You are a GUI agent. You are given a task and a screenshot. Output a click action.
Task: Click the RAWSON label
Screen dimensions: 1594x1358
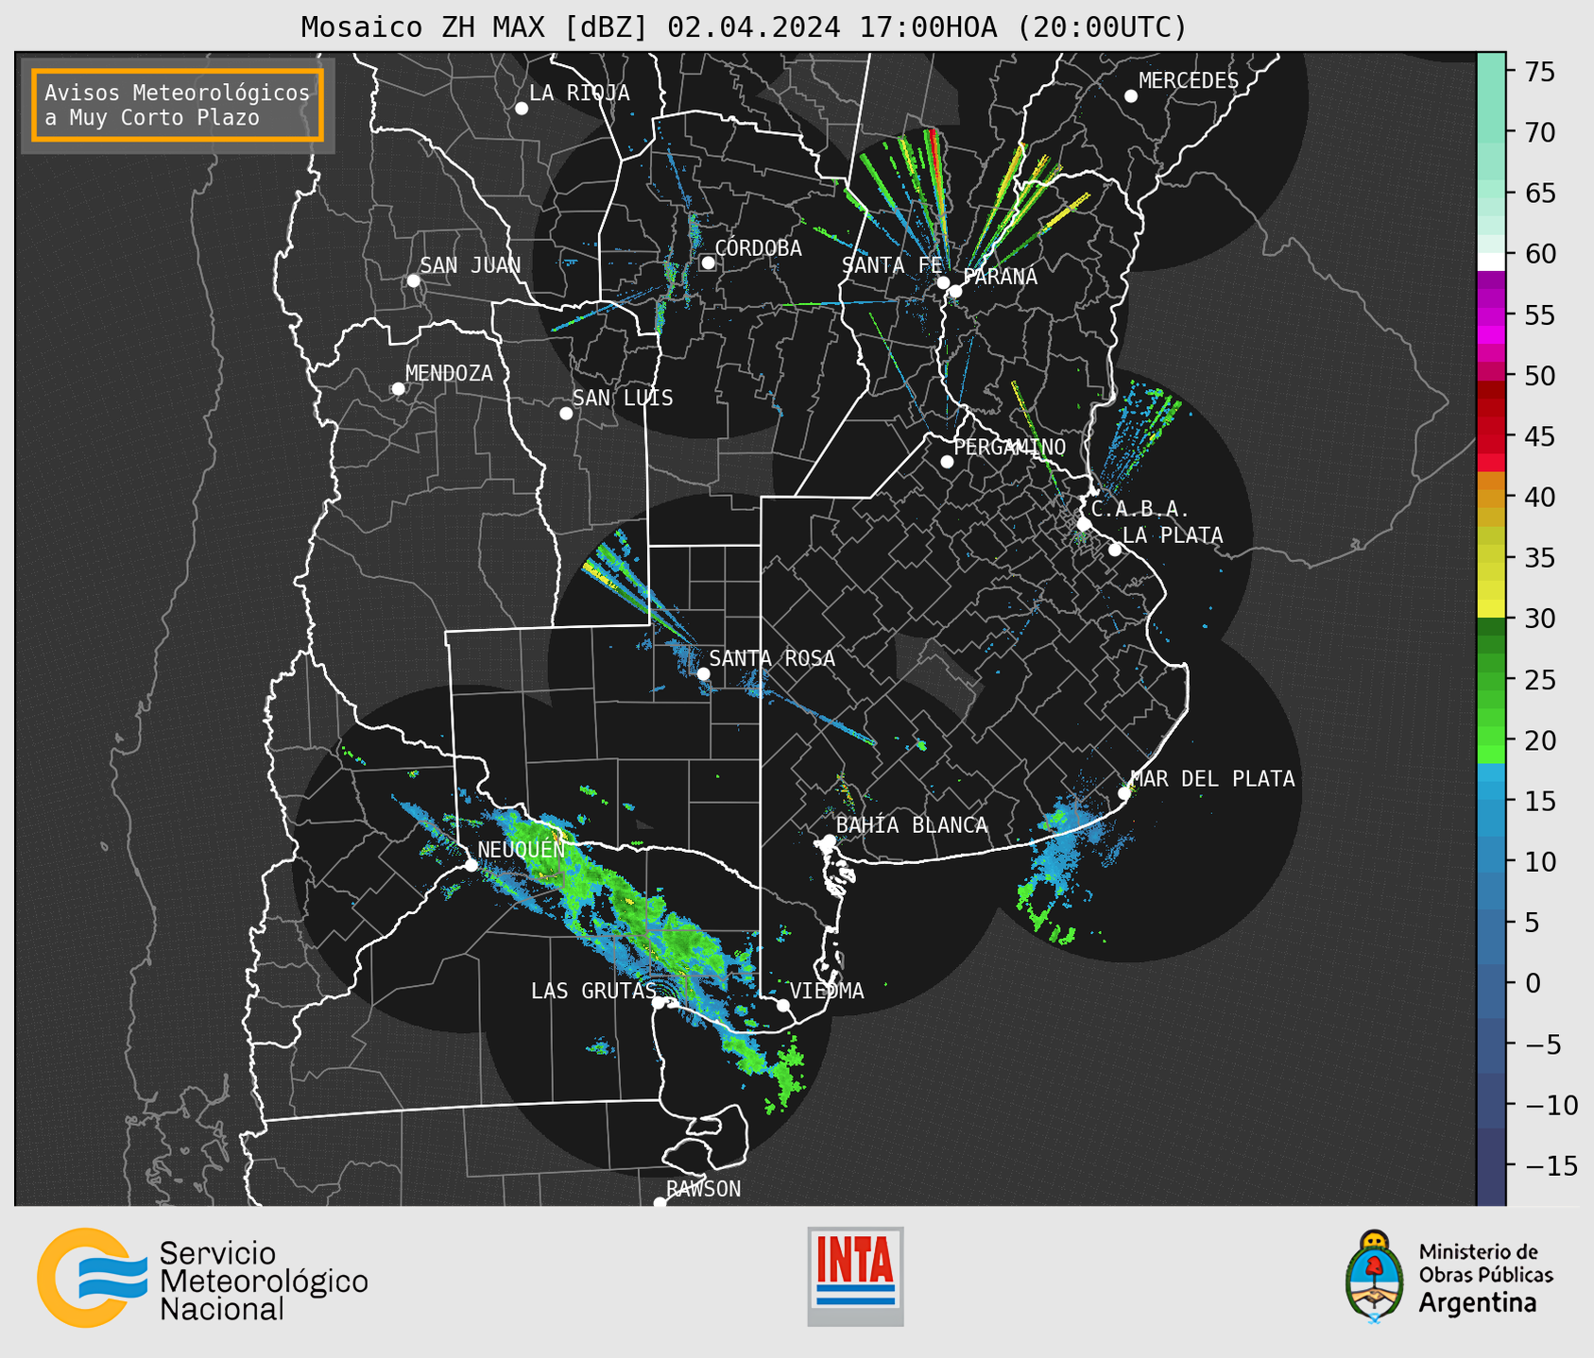tap(703, 1189)
